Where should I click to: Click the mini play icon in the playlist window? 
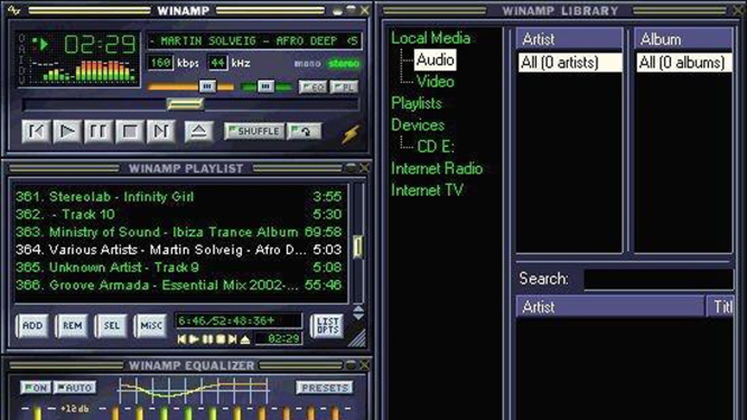195,339
